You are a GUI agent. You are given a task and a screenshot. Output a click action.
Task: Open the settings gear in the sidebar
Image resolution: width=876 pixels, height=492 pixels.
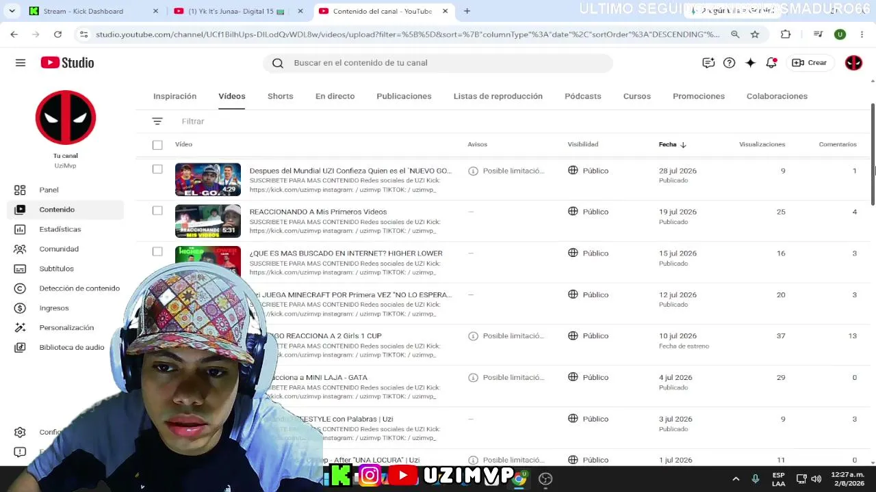coord(20,433)
